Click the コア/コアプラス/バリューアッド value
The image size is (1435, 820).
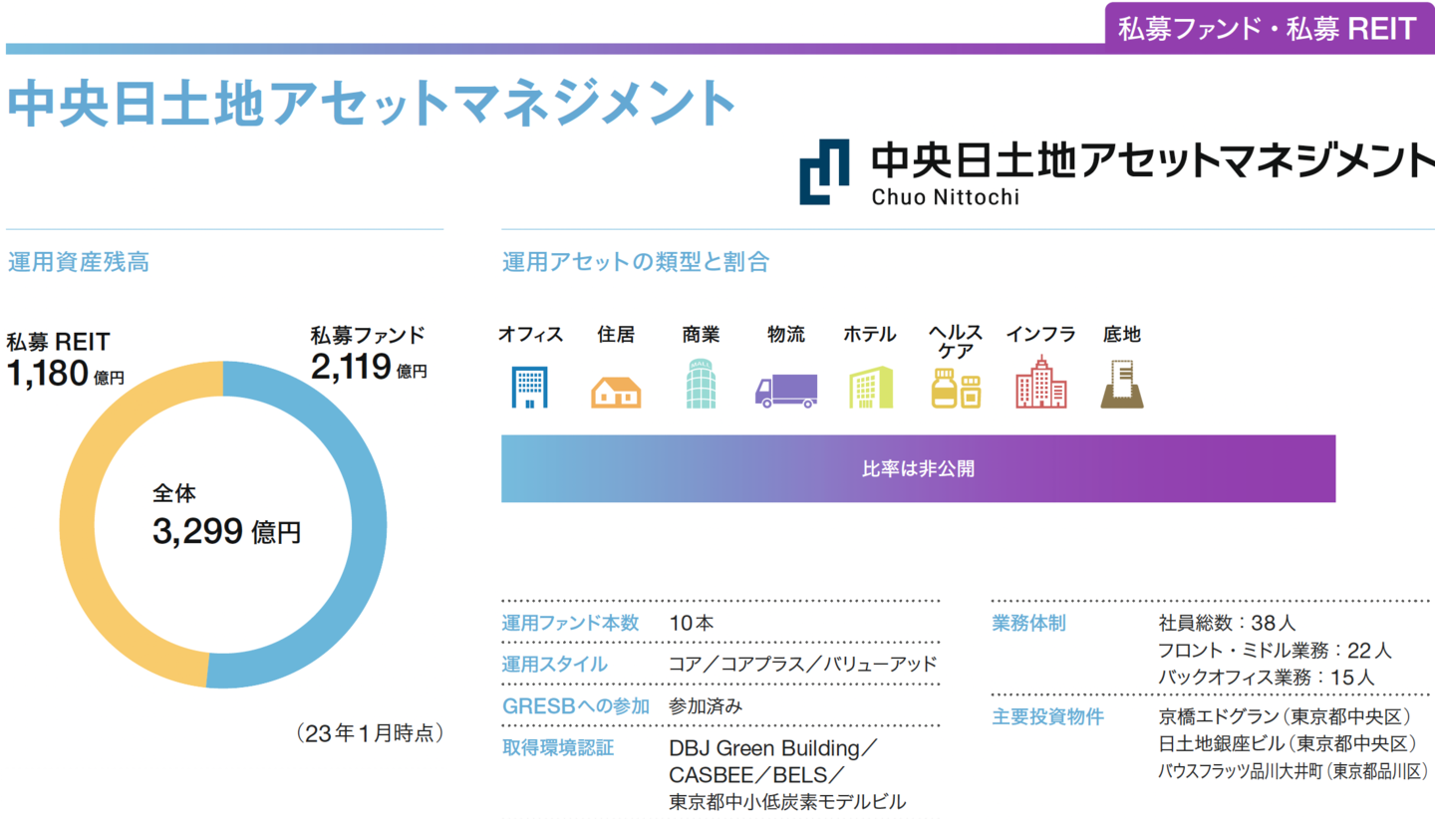(803, 665)
